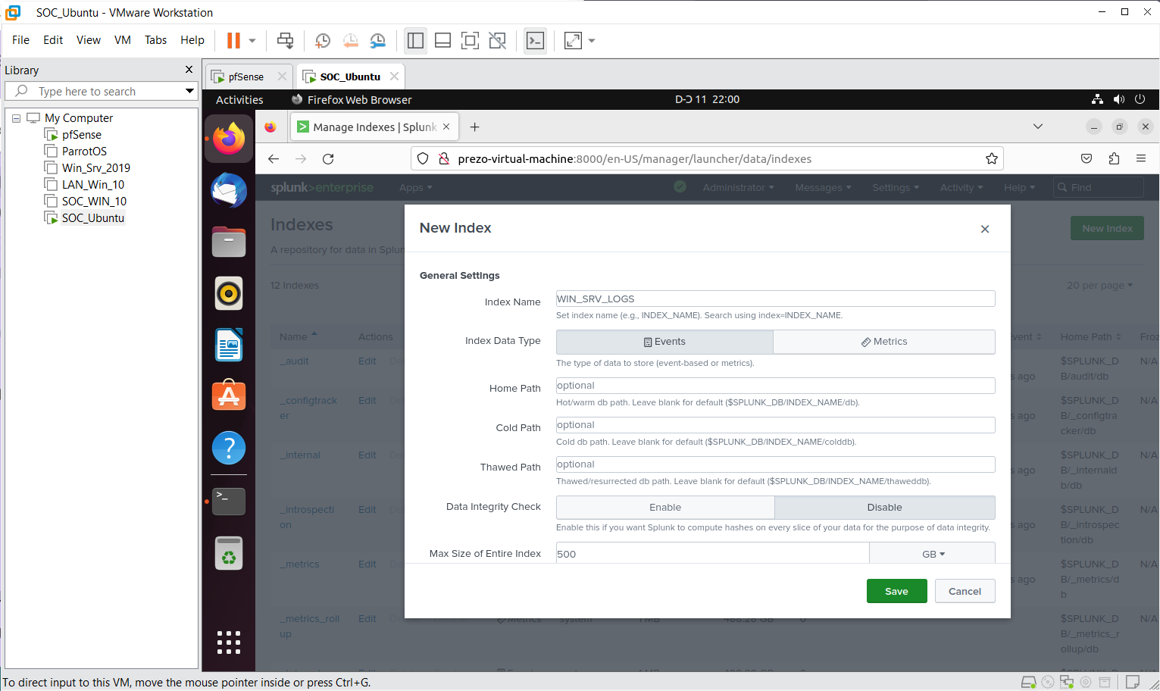Select Win_Srv_2019 in library tree
Viewport: 1160px width, 691px height.
(x=95, y=168)
